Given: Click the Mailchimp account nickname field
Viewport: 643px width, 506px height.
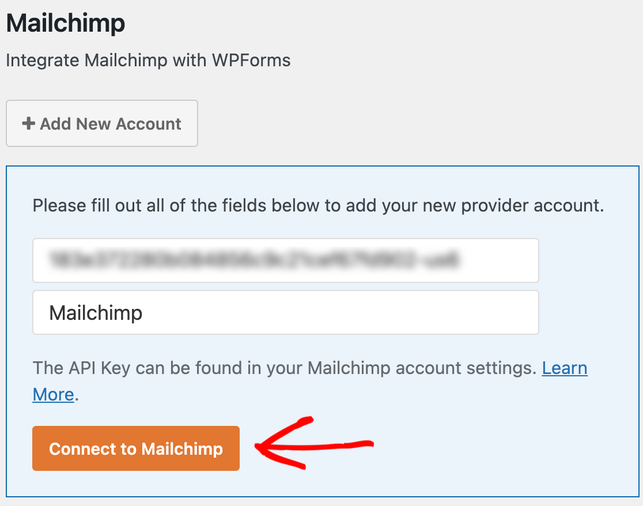Looking at the screenshot, I should pos(285,312).
